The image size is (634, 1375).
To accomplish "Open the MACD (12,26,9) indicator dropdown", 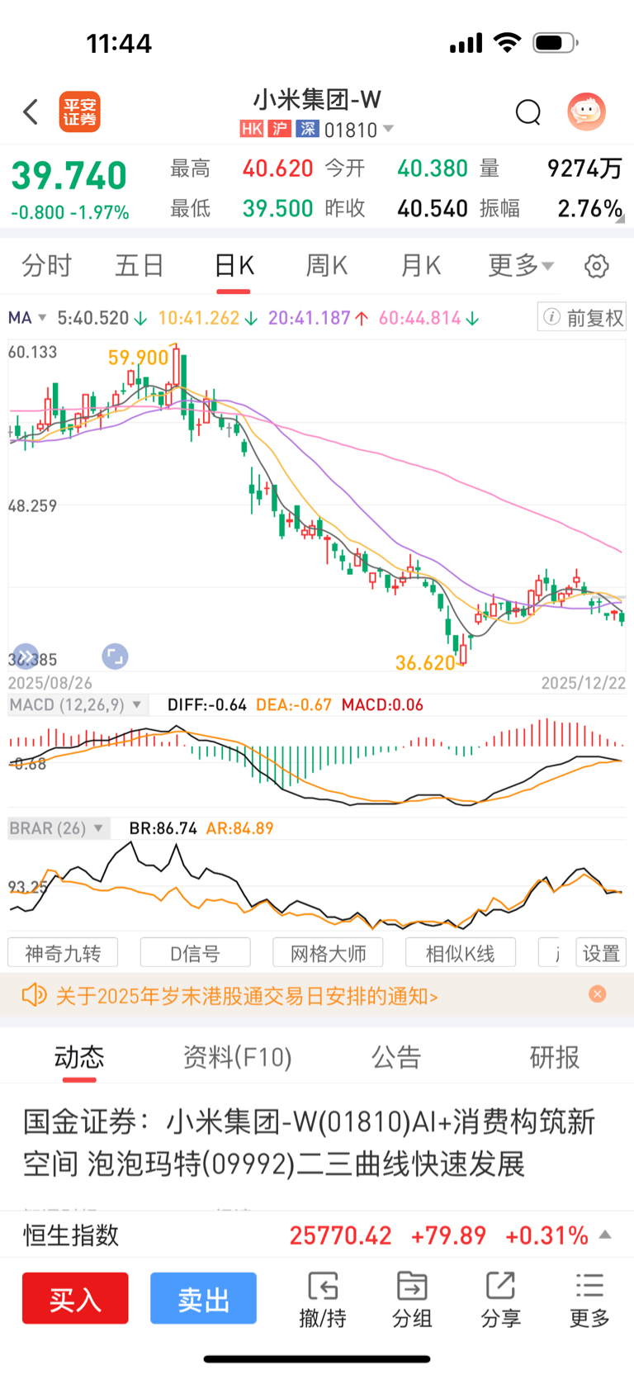I will coord(136,704).
